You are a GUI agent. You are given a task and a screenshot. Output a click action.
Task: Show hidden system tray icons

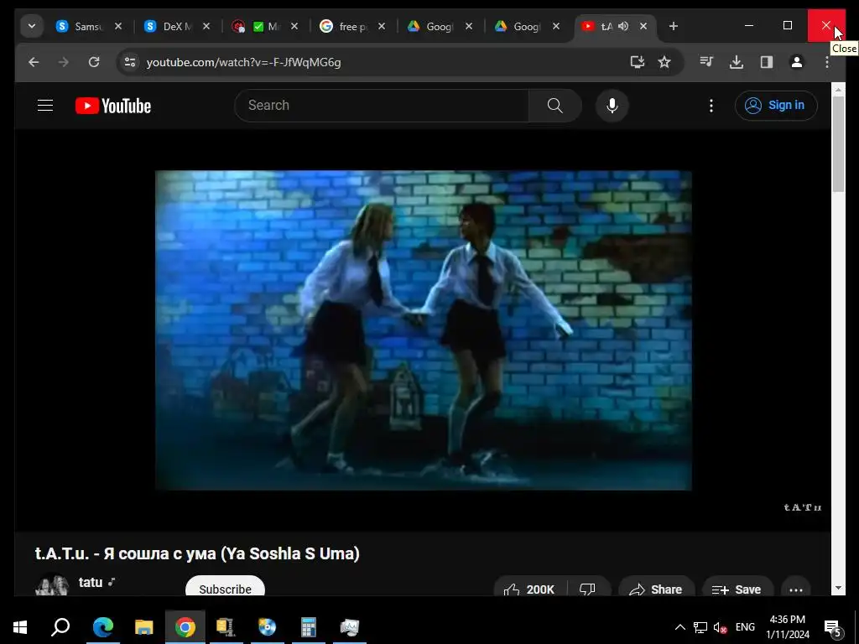click(x=679, y=627)
